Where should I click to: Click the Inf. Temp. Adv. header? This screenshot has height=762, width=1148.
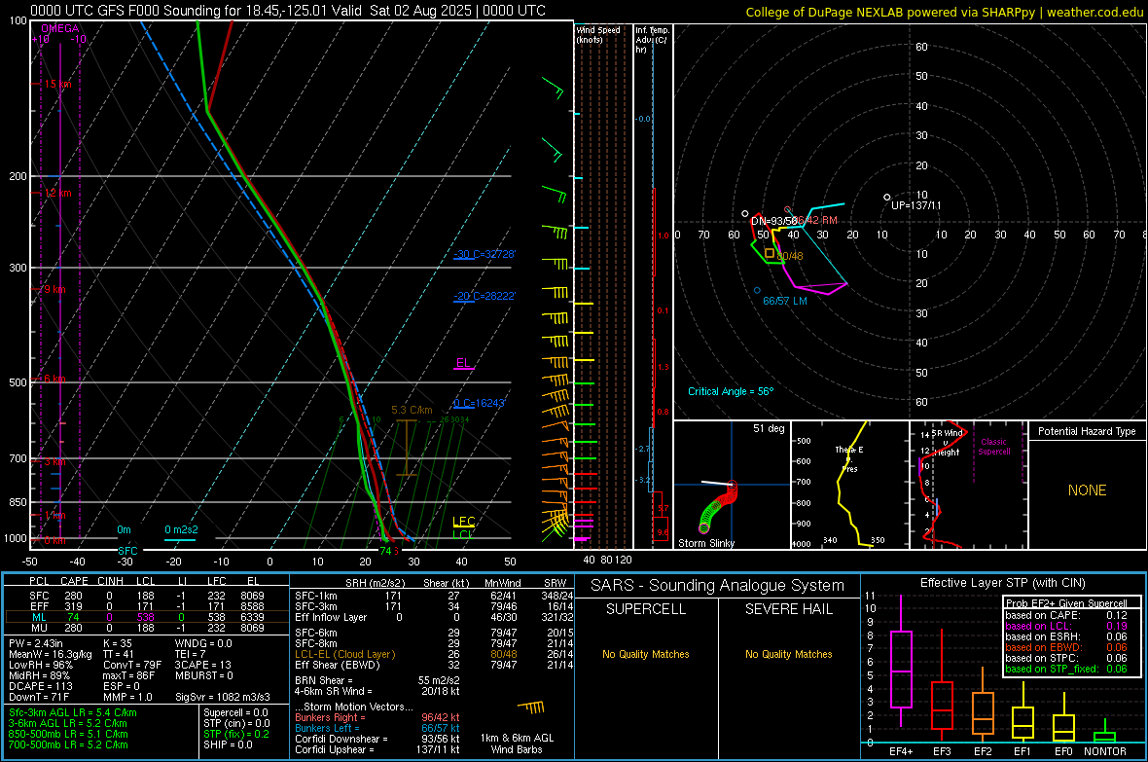pos(652,40)
